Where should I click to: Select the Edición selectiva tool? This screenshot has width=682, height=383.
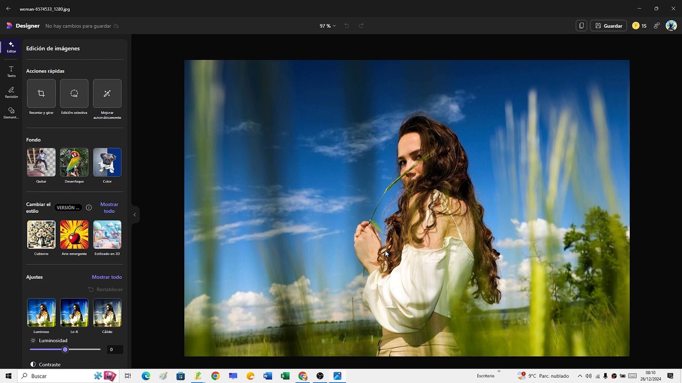click(74, 94)
